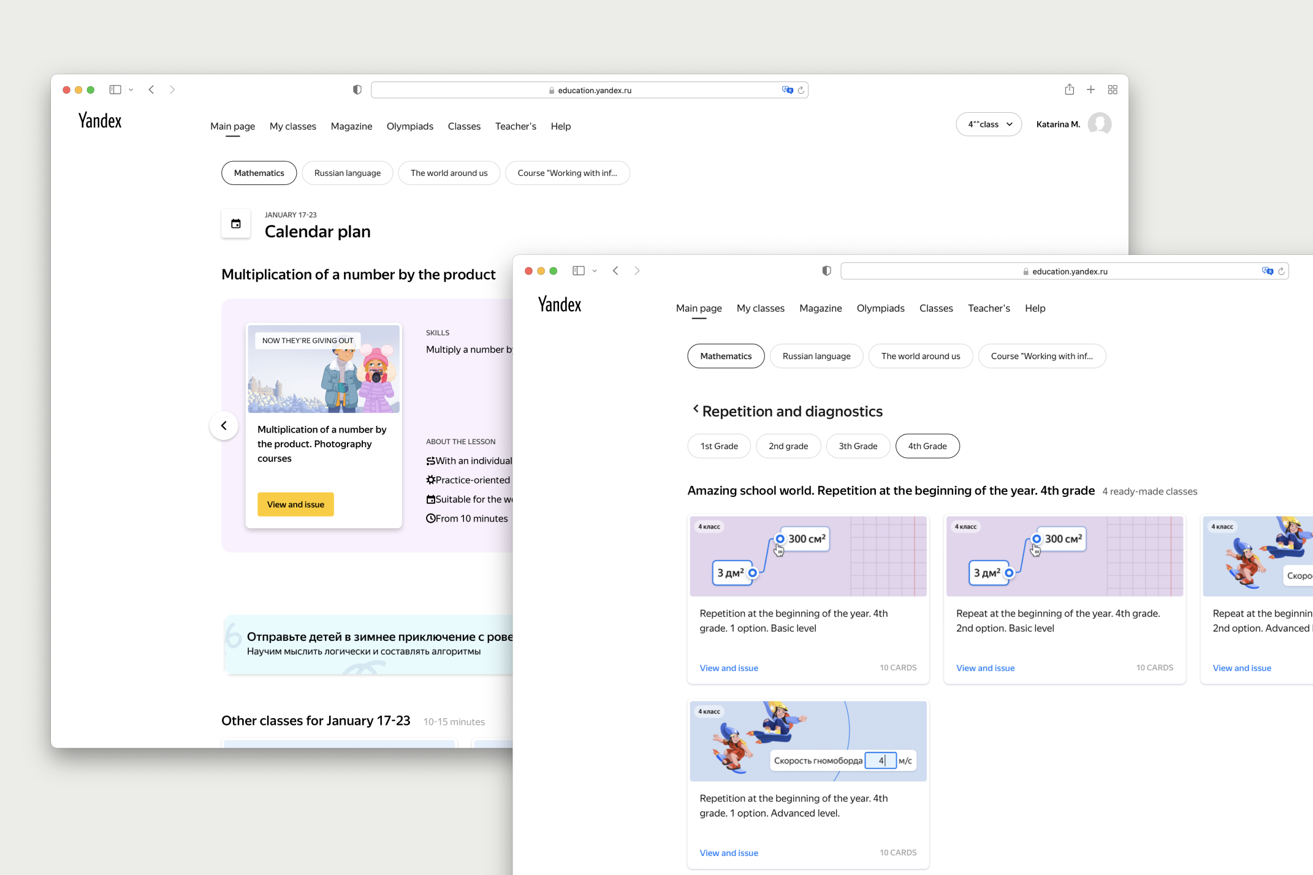Image resolution: width=1313 pixels, height=875 pixels.
Task: Open the 4 class selector dropdown
Action: [x=989, y=124]
